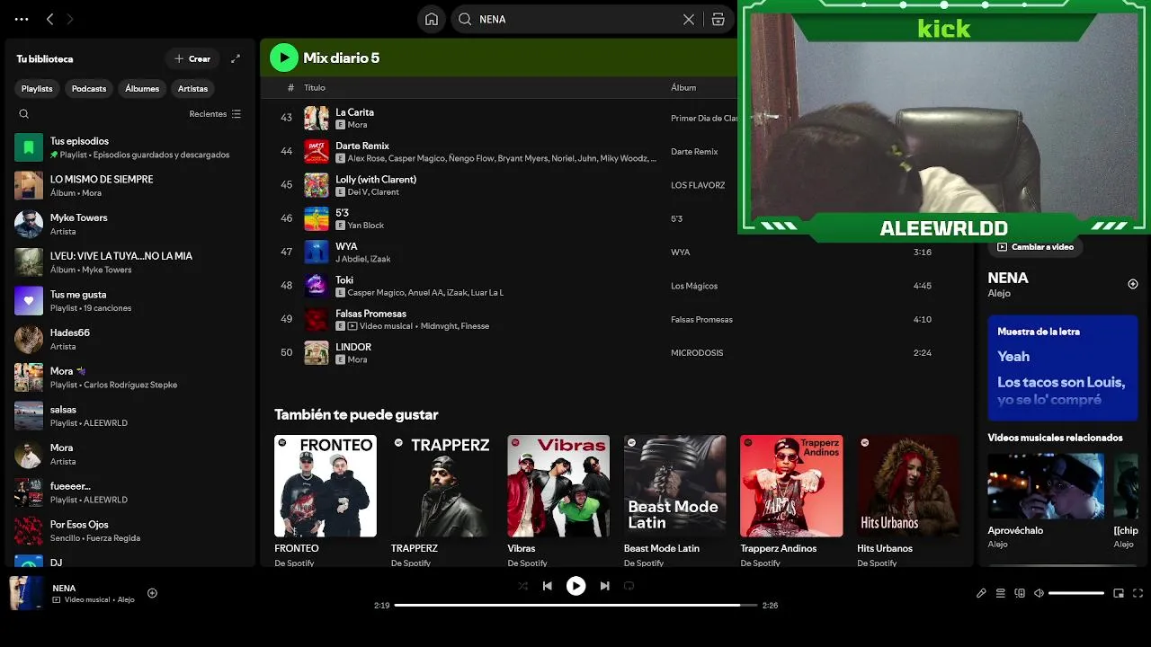Screen dimensions: 1151x647
Task: Open artist Yan Block under 5'3
Action: (x=366, y=226)
